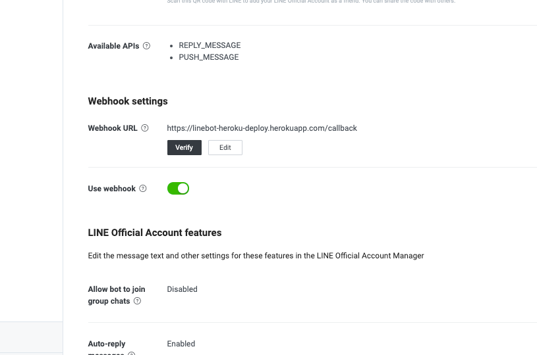The height and width of the screenshot is (355, 537).
Task: Click the Available APIs label
Action: [x=113, y=46]
